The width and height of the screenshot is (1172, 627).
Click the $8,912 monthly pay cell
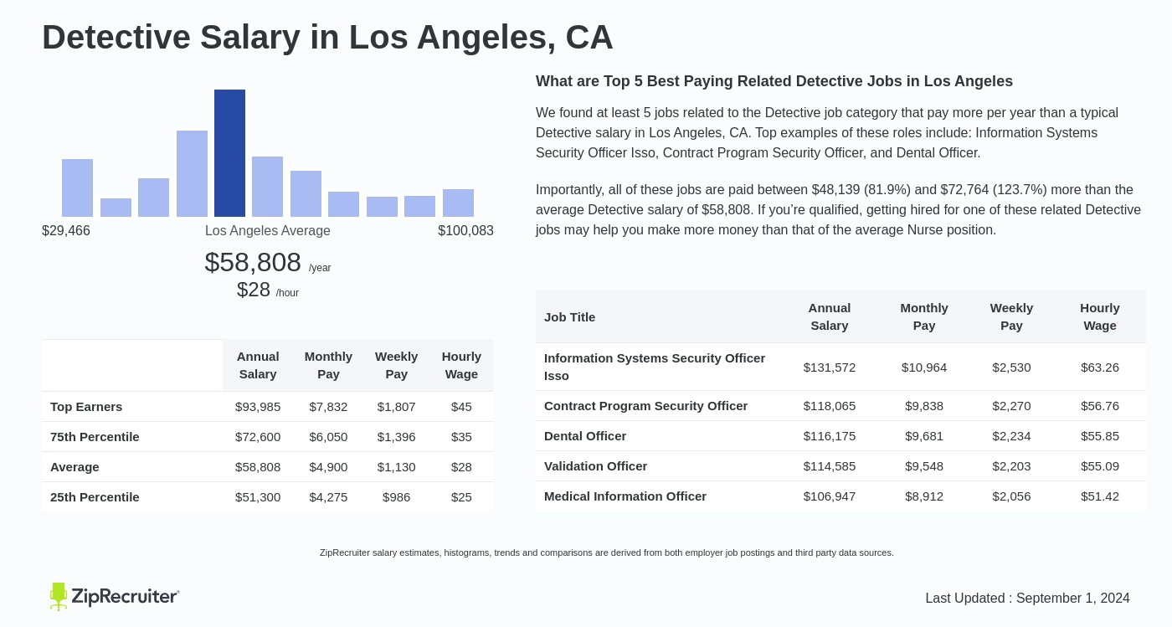click(924, 496)
